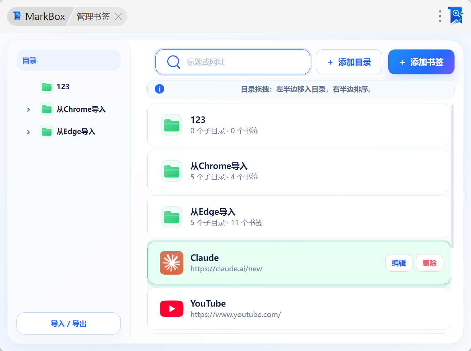Image resolution: width=471 pixels, height=351 pixels.
Task: Click the '0 个子目录 · 0 个书签' count text
Action: point(224,131)
